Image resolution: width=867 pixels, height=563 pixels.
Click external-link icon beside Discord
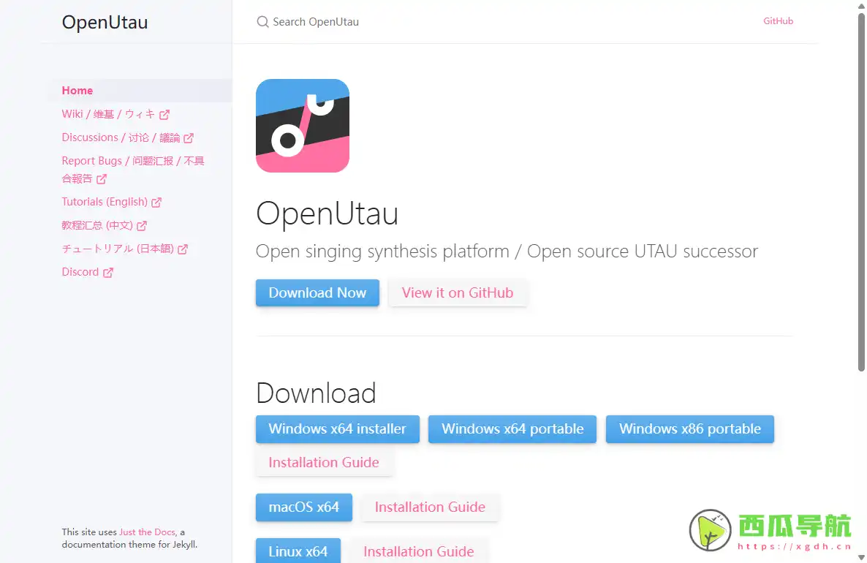tap(107, 272)
